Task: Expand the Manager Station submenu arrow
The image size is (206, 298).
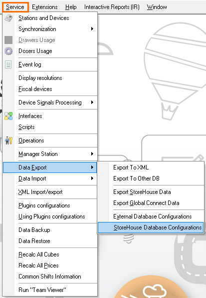Action: point(92,154)
